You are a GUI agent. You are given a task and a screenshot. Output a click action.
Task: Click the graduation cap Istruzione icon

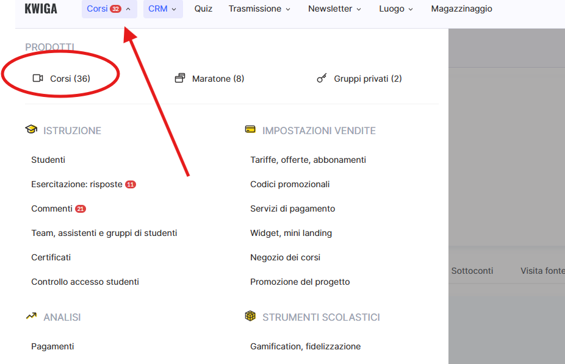click(31, 130)
